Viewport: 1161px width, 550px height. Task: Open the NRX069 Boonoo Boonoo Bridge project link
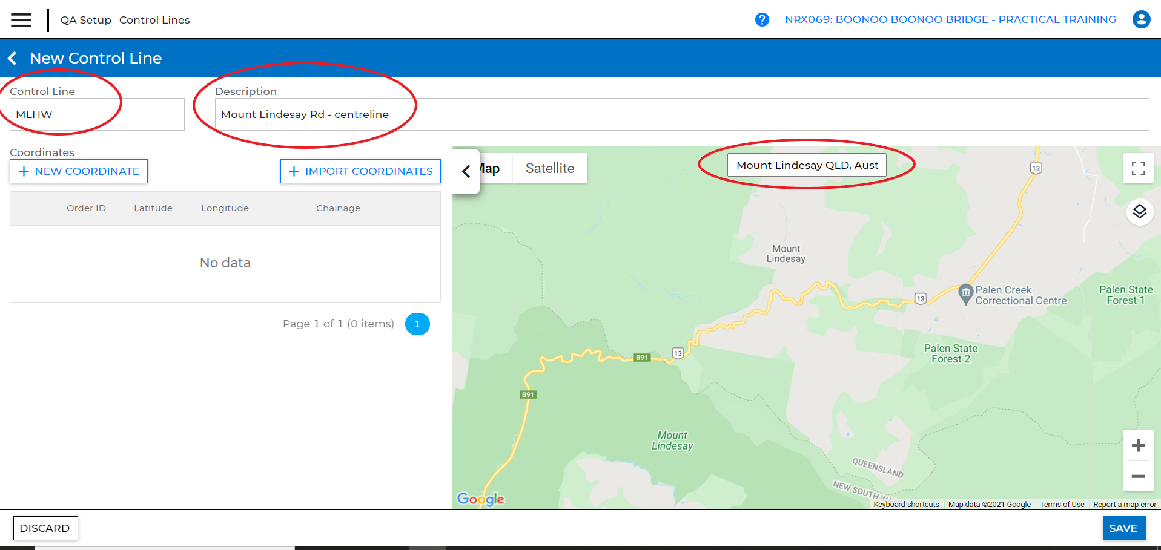(950, 19)
